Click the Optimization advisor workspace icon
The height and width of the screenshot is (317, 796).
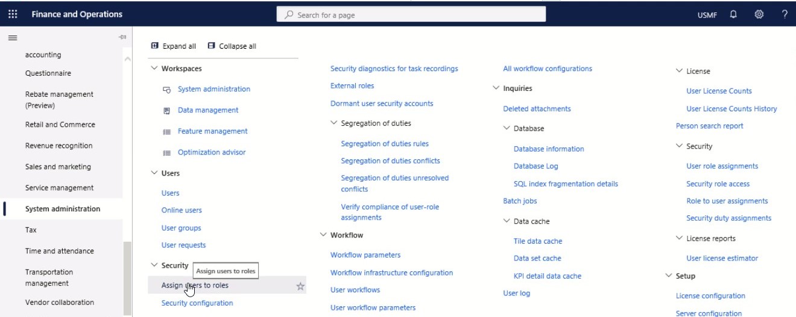click(167, 153)
